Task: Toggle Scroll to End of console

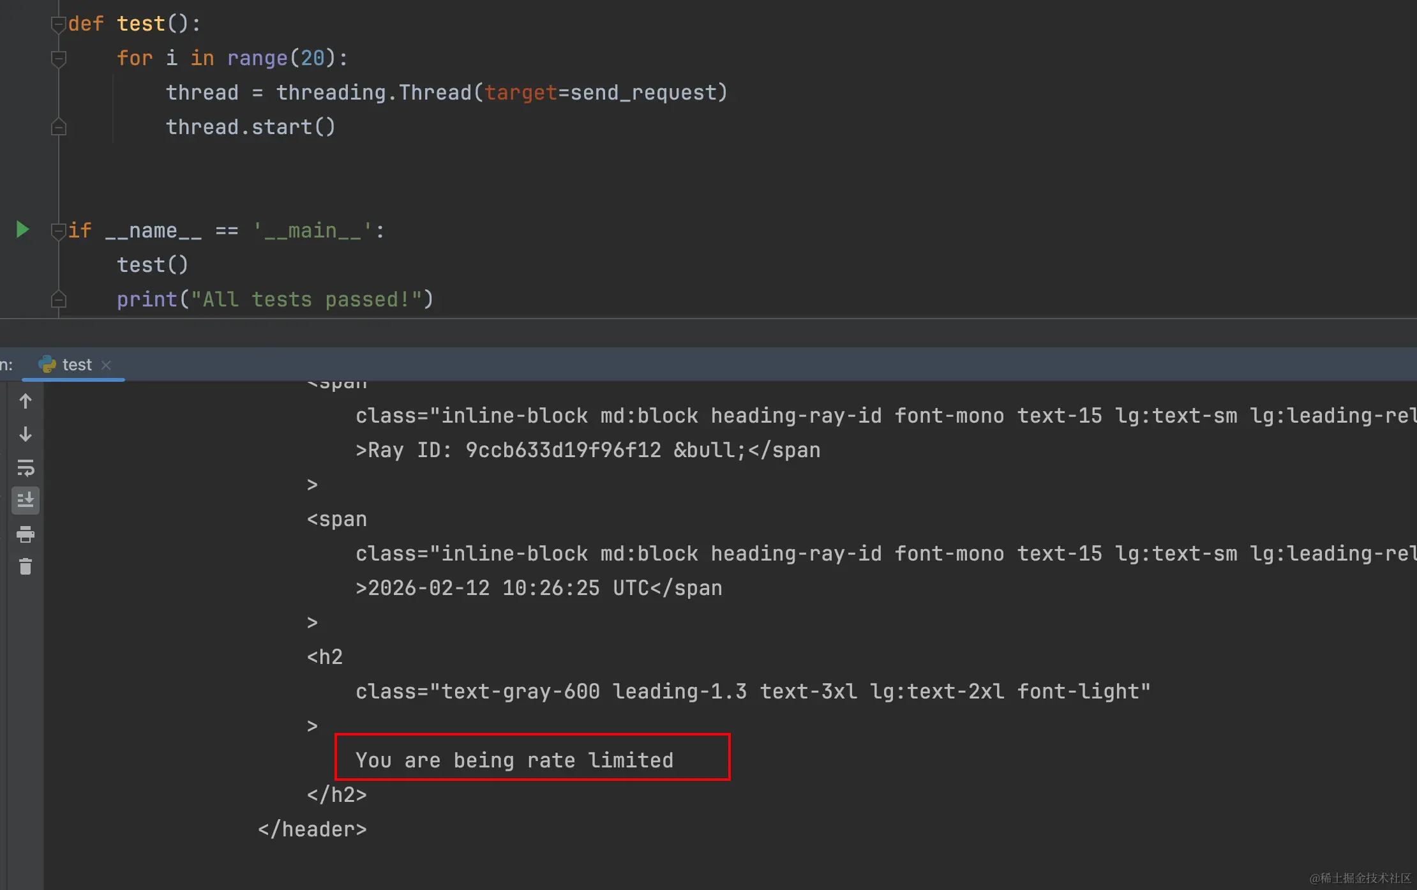Action: (x=26, y=501)
